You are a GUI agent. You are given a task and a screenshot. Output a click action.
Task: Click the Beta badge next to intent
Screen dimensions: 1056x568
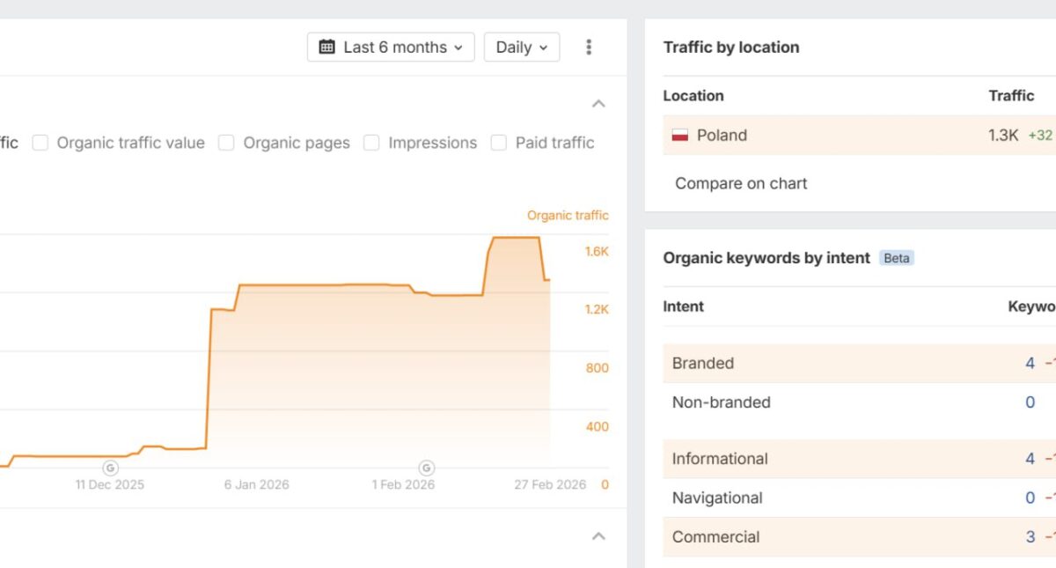click(897, 258)
